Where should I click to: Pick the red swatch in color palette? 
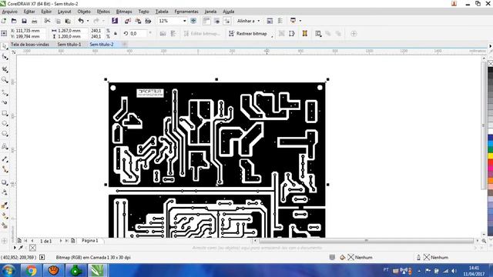(491, 162)
